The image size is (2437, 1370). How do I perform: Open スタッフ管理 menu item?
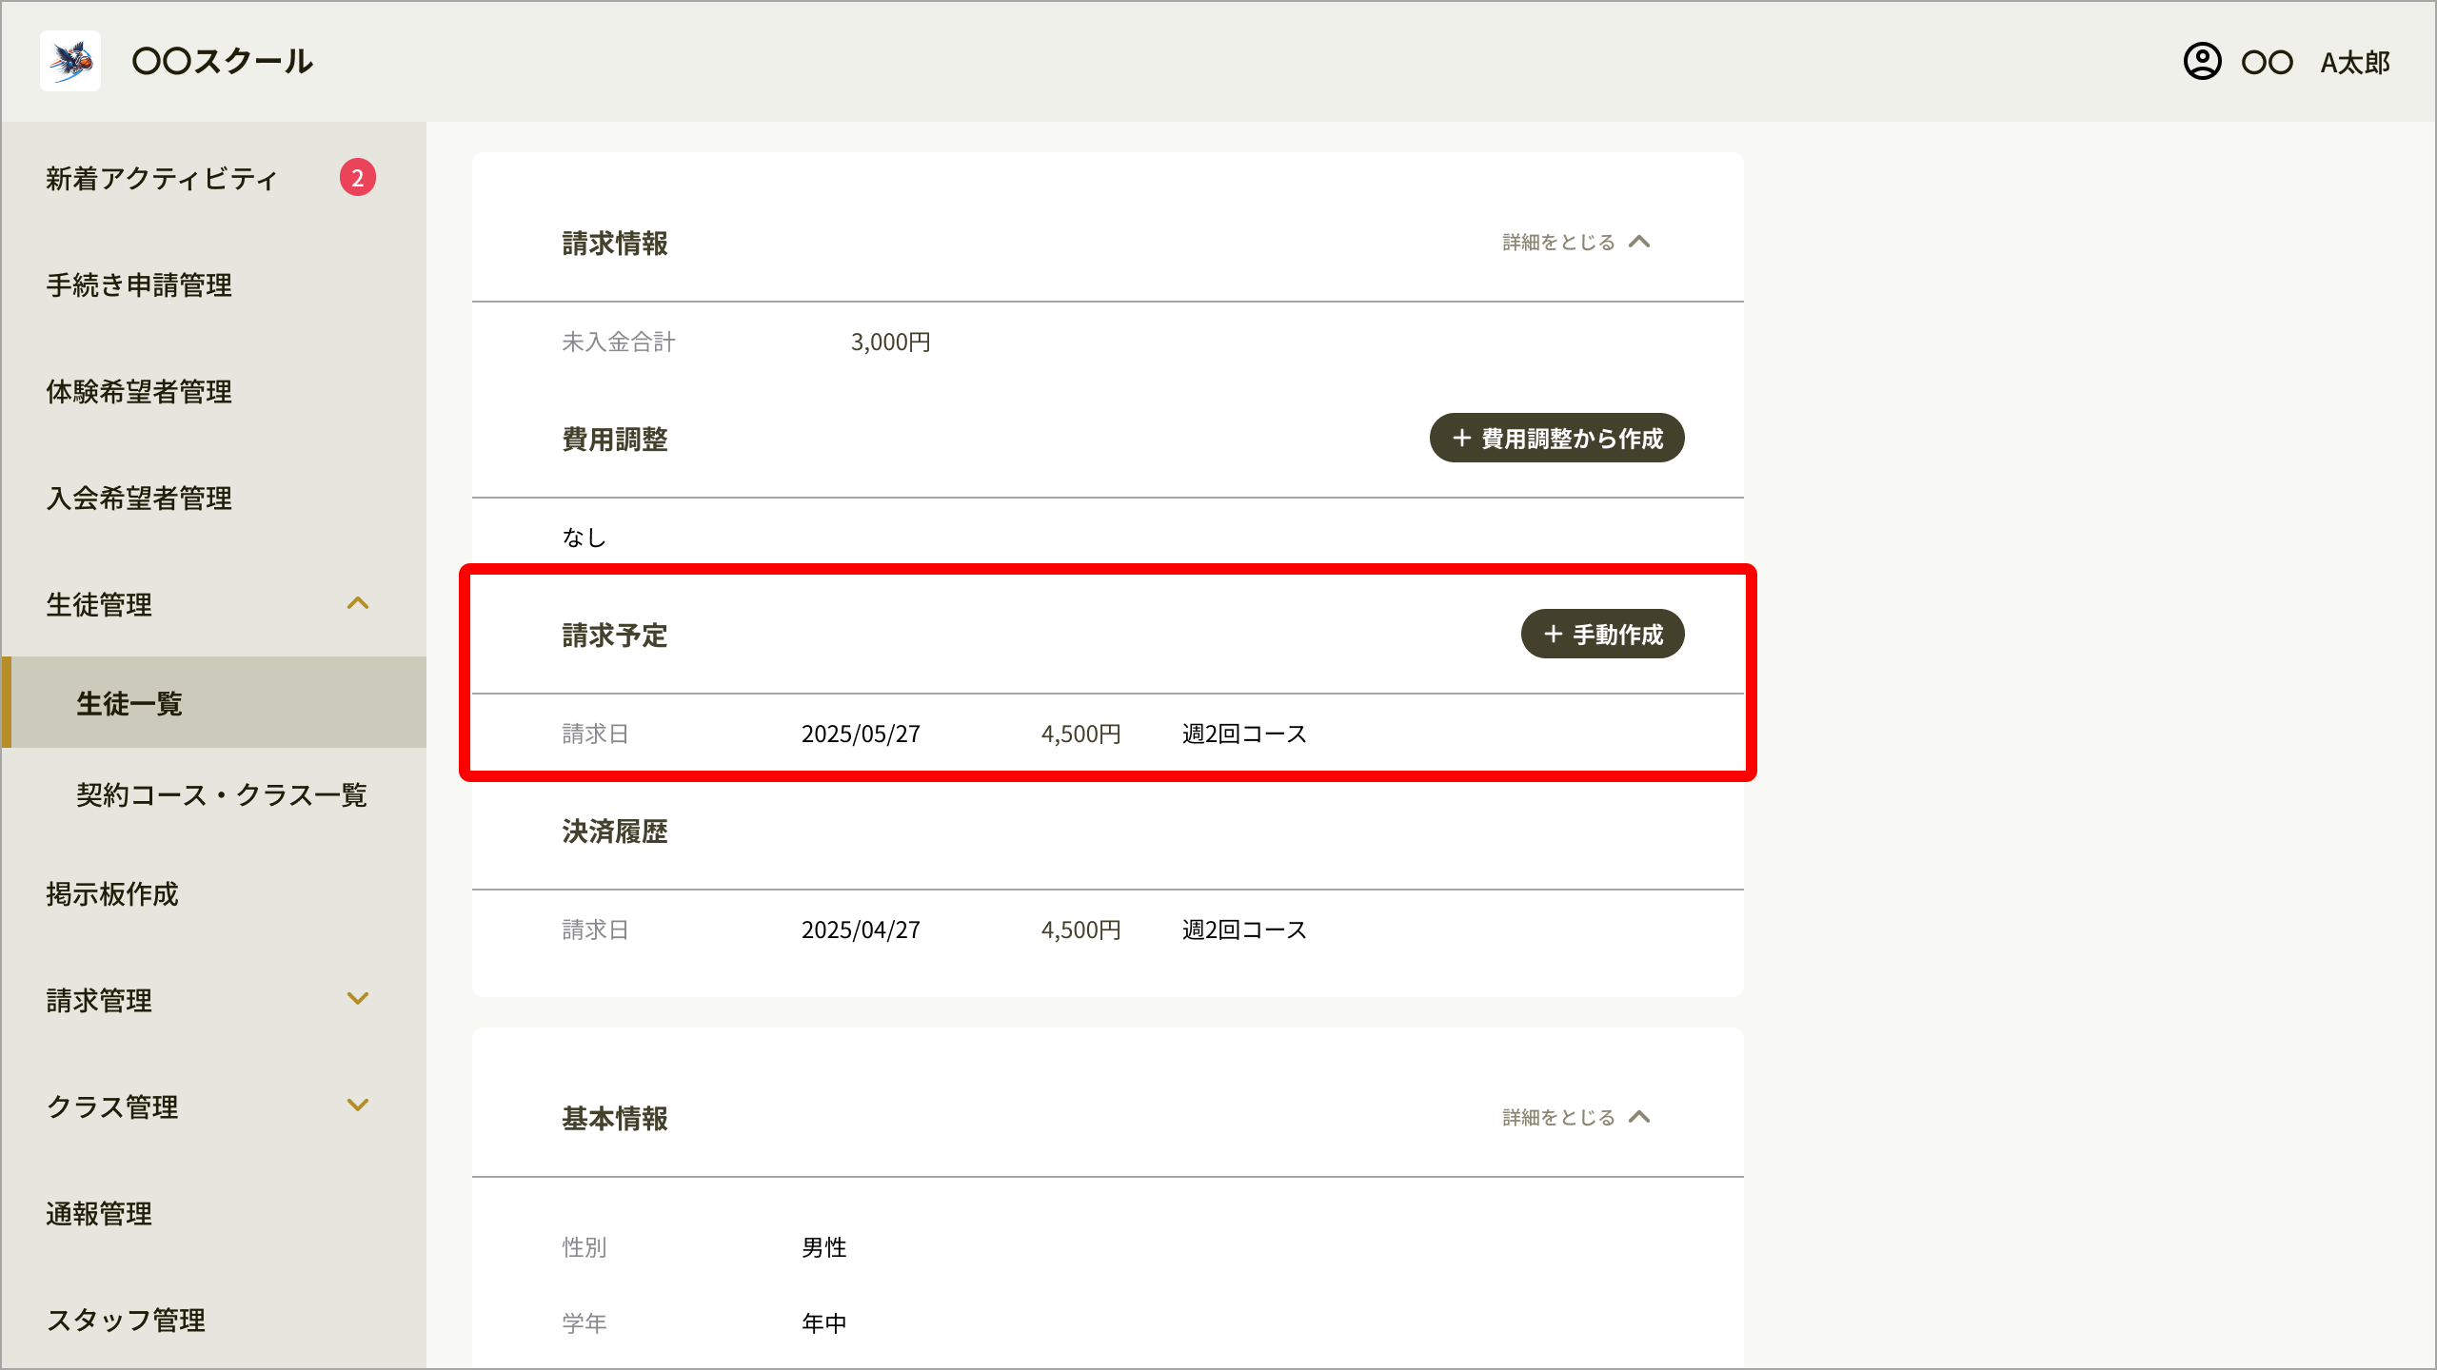pyautogui.click(x=126, y=1320)
